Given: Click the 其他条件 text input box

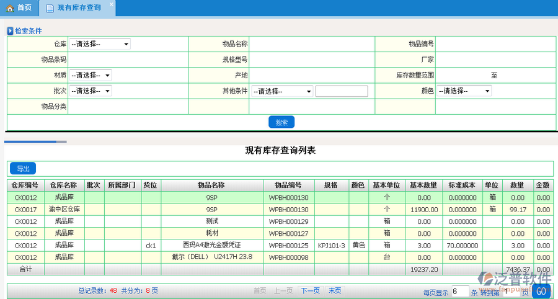Looking at the screenshot, I should tap(341, 91).
